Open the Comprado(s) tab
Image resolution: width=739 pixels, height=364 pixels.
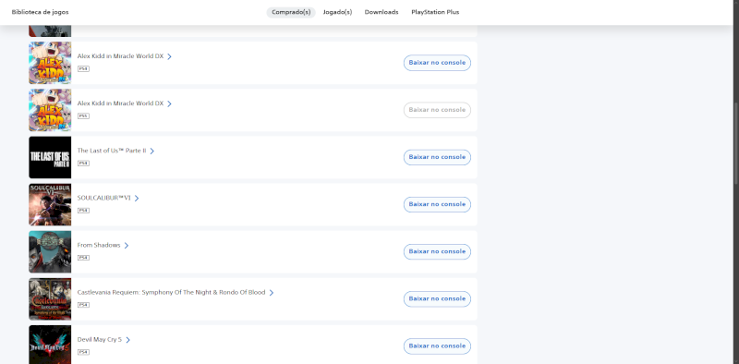[291, 12]
